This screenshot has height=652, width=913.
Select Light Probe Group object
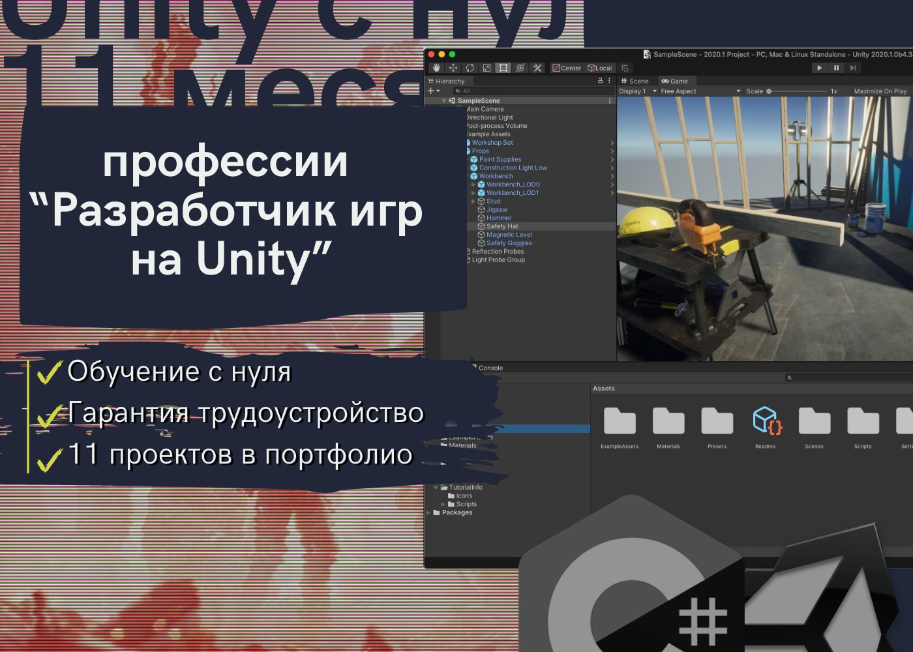[x=498, y=260]
